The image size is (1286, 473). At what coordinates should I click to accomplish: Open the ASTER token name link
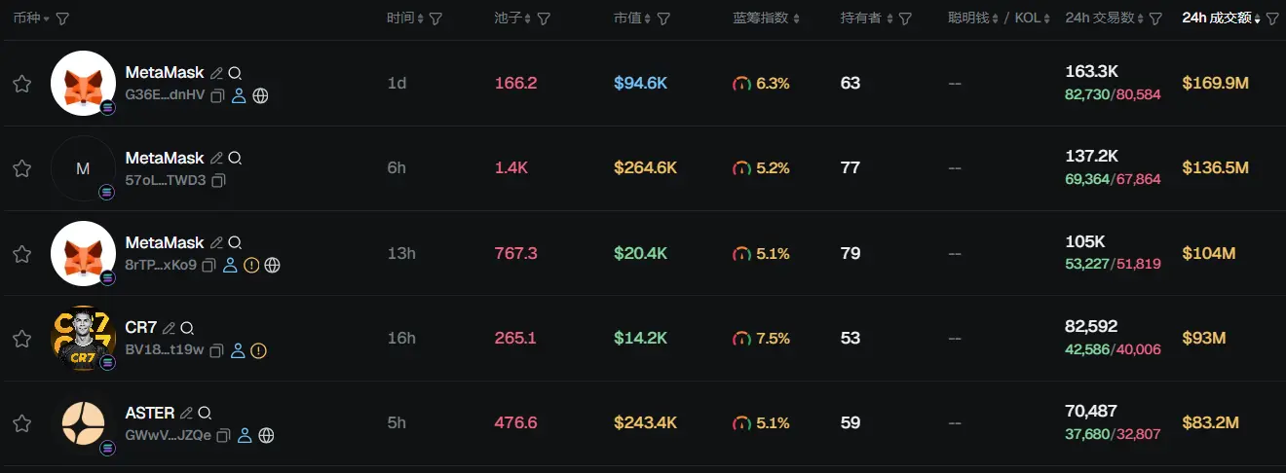pyautogui.click(x=150, y=413)
